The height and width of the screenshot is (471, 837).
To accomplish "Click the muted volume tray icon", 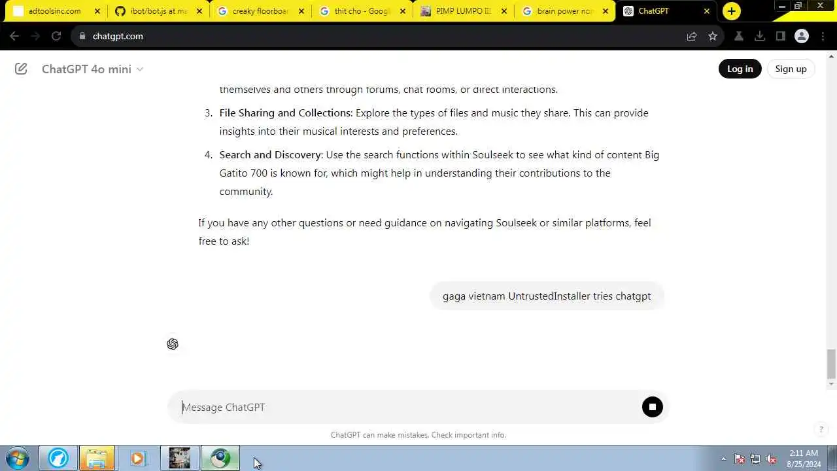I will pyautogui.click(x=771, y=459).
